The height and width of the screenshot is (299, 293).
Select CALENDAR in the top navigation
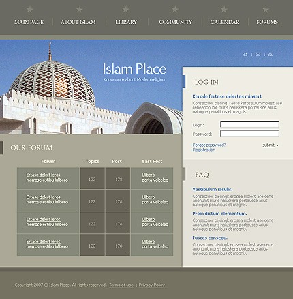coord(225,22)
